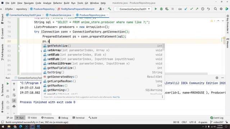
Task: Open run configuration dropdown ConnectionFactoryTest01
Action: click(x=133, y=9)
